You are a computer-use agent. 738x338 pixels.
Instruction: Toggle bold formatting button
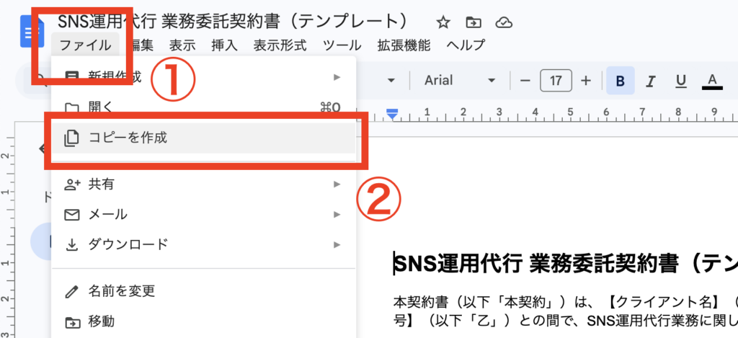(x=620, y=80)
